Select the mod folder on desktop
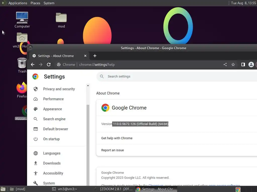The height and width of the screenshot is (192, 257). tap(61, 20)
